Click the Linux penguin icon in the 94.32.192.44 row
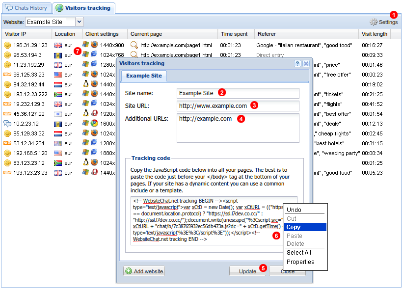 [85, 84]
